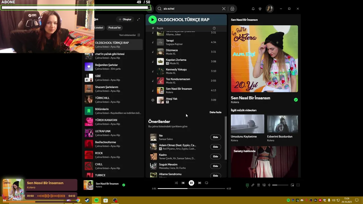Enter full screen mode
The height and width of the screenshot is (204, 363).
tap(298, 185)
